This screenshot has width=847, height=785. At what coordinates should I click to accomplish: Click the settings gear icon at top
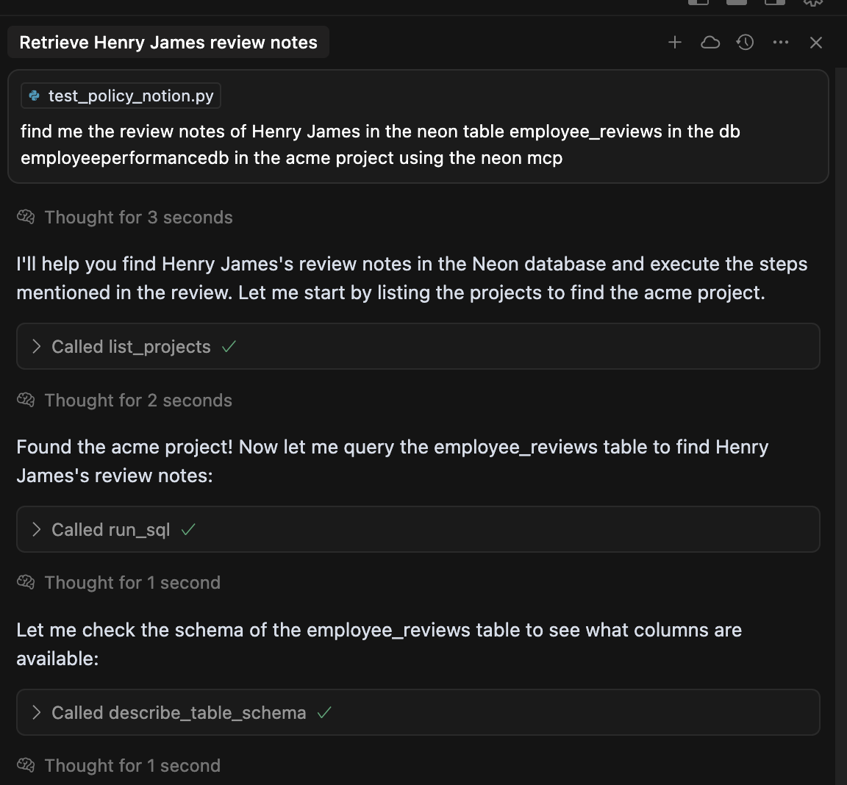click(812, 2)
